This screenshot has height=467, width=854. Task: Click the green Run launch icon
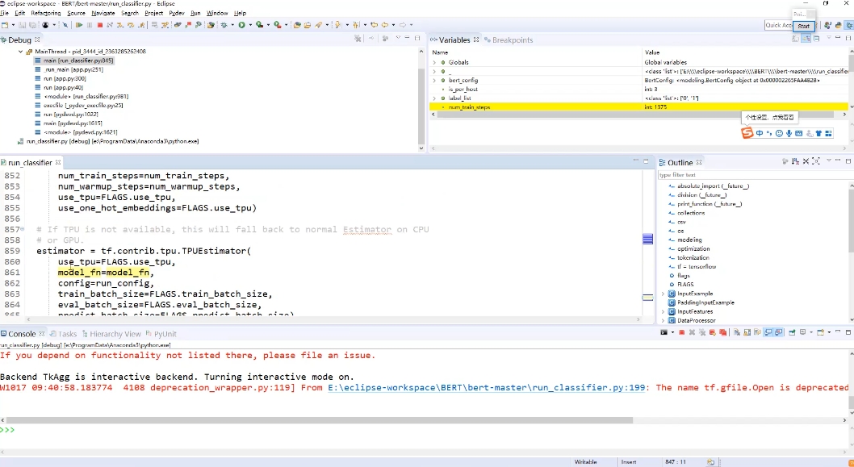[241, 26]
